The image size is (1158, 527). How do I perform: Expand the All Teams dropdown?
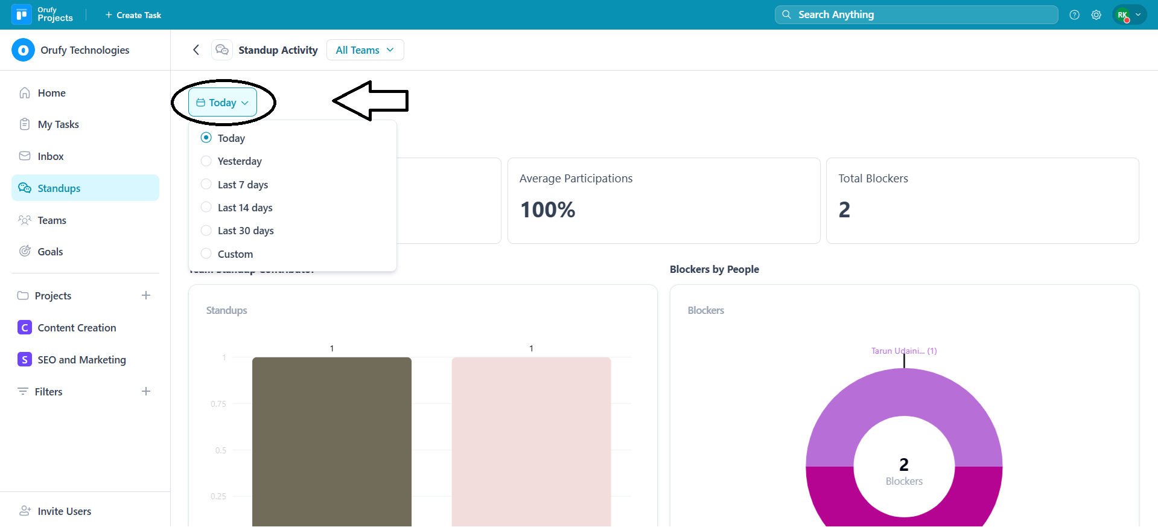tap(364, 50)
